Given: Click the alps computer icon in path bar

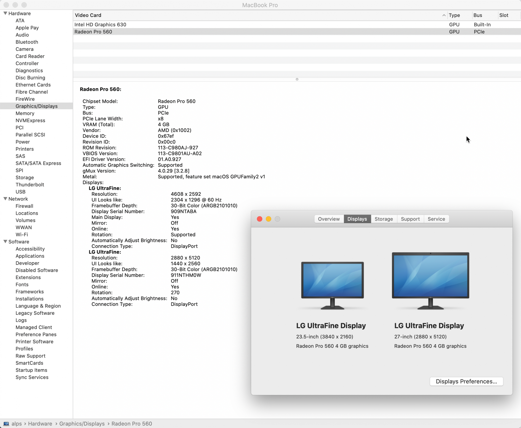Looking at the screenshot, I should click(x=6, y=424).
